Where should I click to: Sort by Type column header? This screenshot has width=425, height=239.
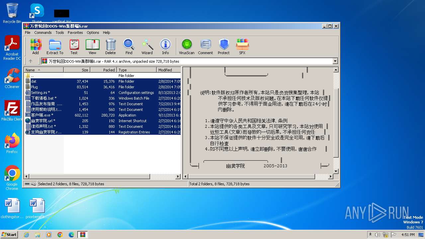[x=136, y=70]
